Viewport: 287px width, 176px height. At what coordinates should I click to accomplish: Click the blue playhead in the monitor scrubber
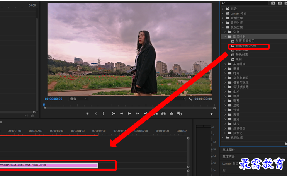point(44,105)
